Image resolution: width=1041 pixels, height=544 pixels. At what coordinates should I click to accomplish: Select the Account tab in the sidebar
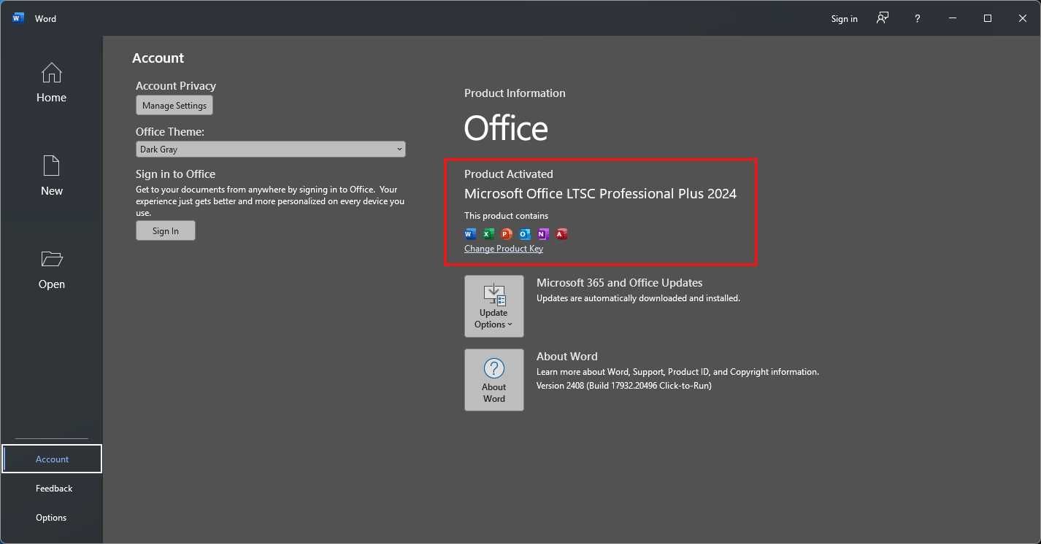click(52, 459)
